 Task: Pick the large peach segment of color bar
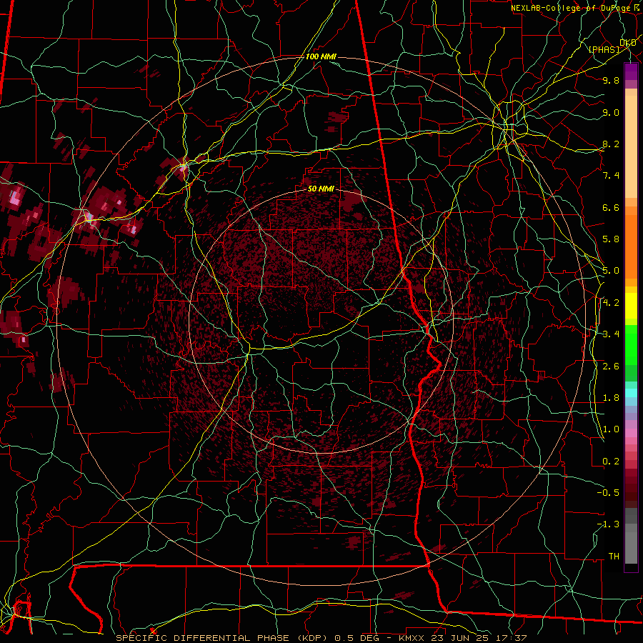631,146
